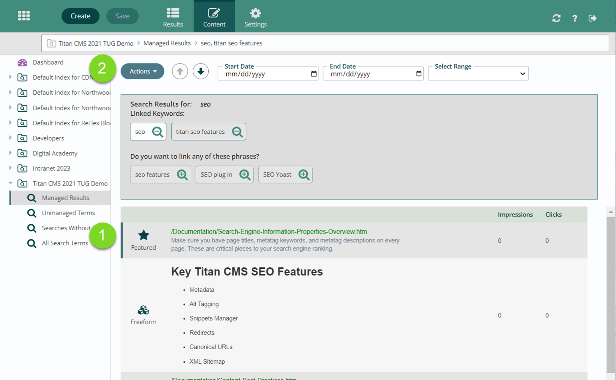
Task: Open the app grid launcher icon
Action: [x=24, y=16]
